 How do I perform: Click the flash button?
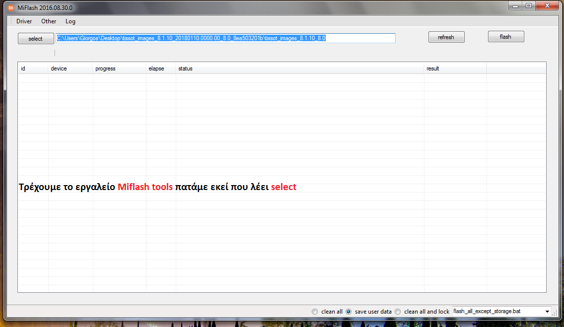coord(505,37)
